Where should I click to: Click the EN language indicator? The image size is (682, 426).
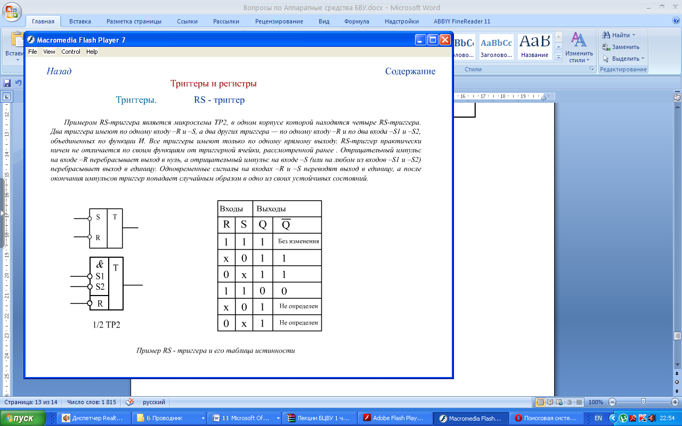[x=598, y=419]
